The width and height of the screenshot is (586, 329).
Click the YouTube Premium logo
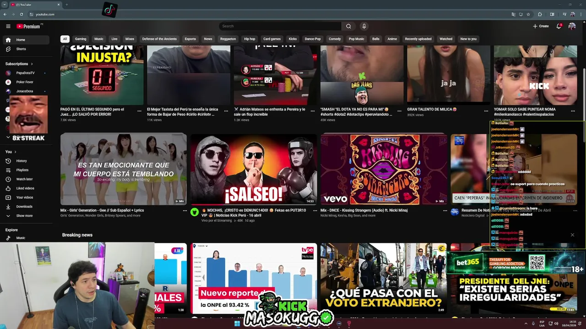pyautogui.click(x=28, y=26)
